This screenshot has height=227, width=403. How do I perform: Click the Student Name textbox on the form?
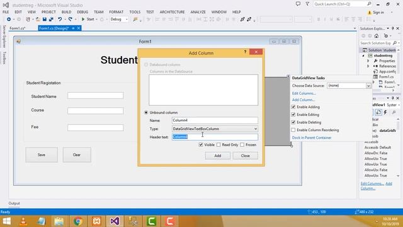95,96
